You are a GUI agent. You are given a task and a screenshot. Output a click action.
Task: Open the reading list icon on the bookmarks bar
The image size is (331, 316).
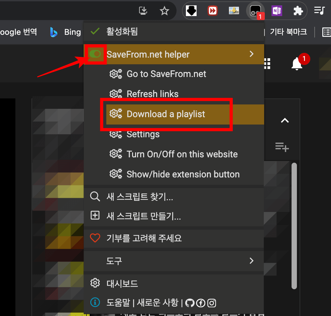[x=326, y=32]
